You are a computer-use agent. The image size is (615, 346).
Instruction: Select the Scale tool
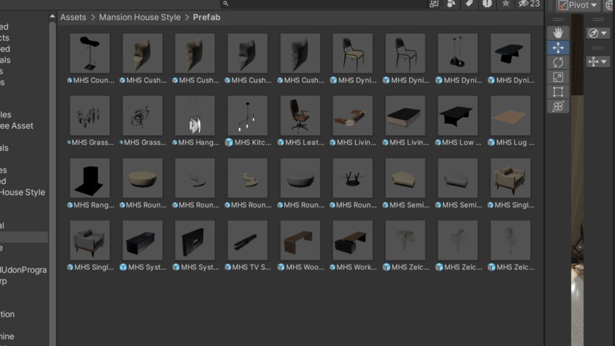point(558,77)
